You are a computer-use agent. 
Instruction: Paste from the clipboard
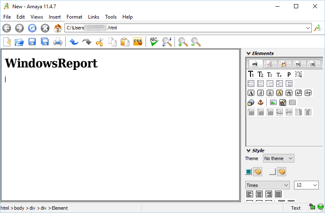point(125,42)
